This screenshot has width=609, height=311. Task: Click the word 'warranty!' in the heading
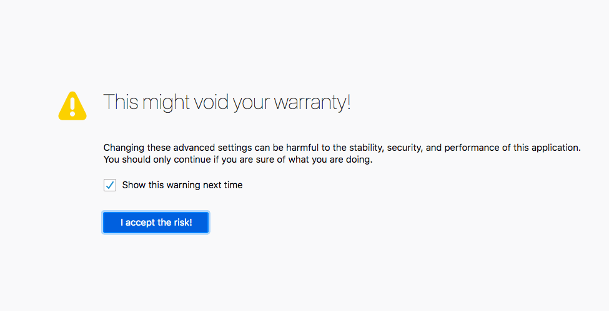click(312, 103)
